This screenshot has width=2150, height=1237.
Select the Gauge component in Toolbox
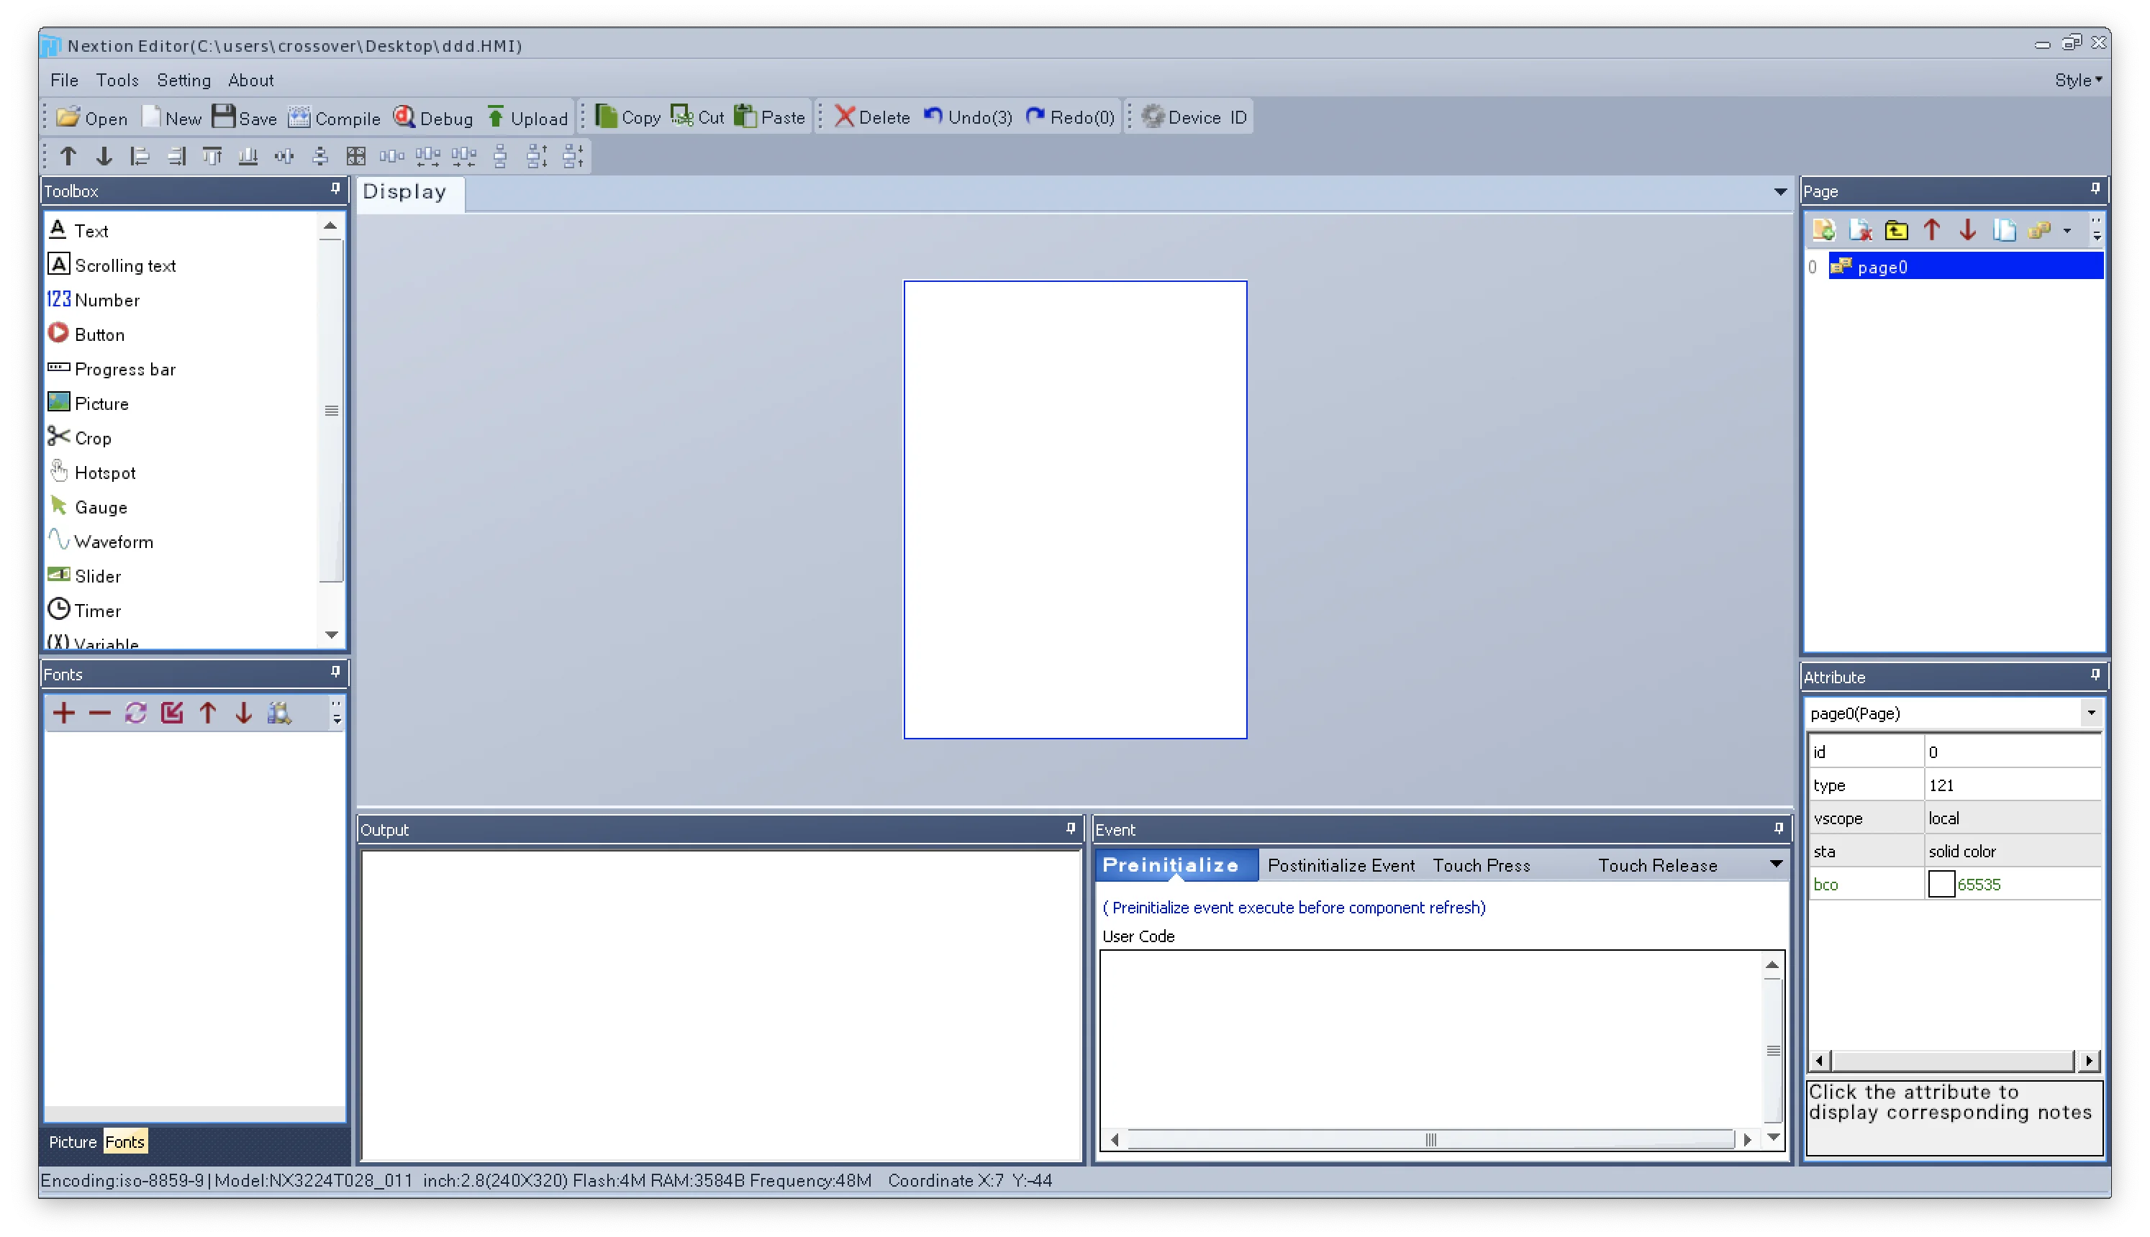89,508
